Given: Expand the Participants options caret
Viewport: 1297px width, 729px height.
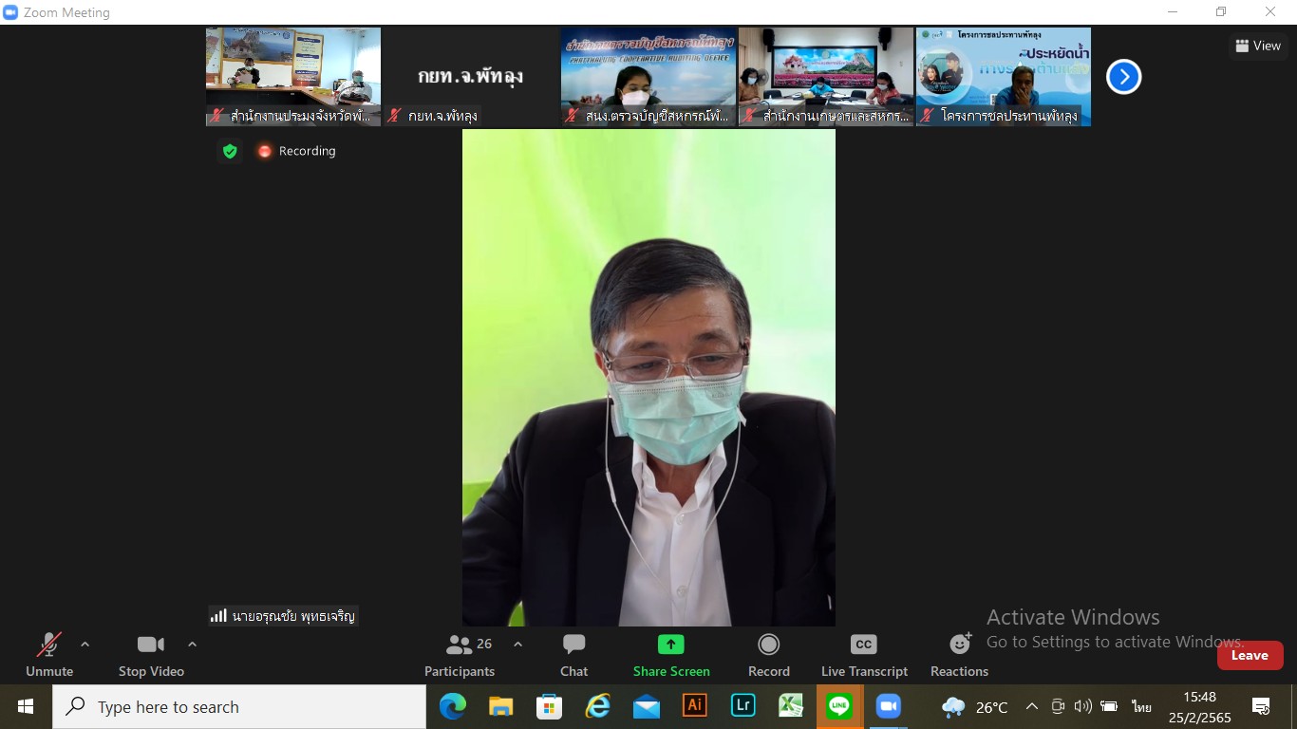Looking at the screenshot, I should [517, 645].
